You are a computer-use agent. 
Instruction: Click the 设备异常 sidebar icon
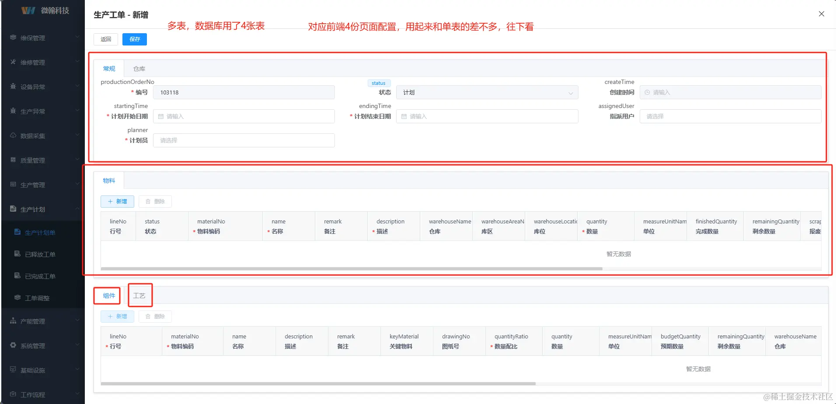click(x=13, y=87)
